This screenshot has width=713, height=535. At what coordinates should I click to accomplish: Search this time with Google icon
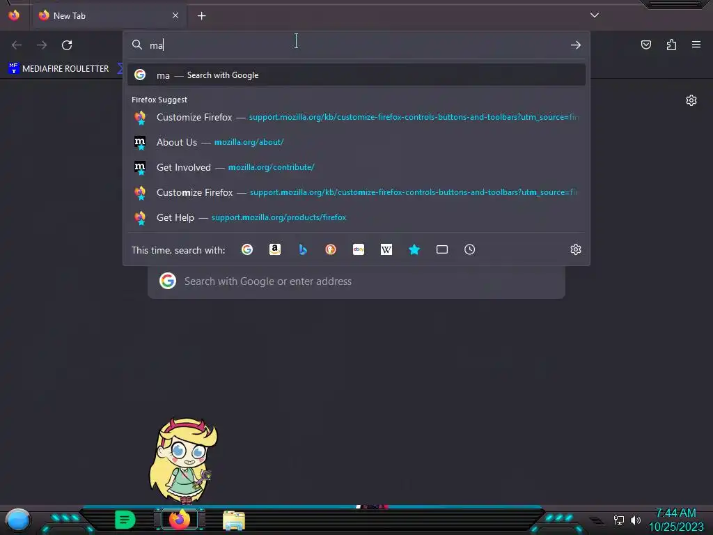(247, 249)
